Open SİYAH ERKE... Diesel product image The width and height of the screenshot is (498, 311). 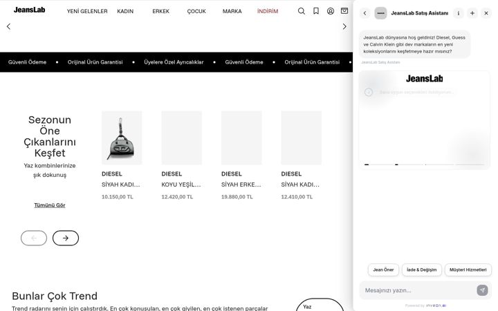click(241, 138)
